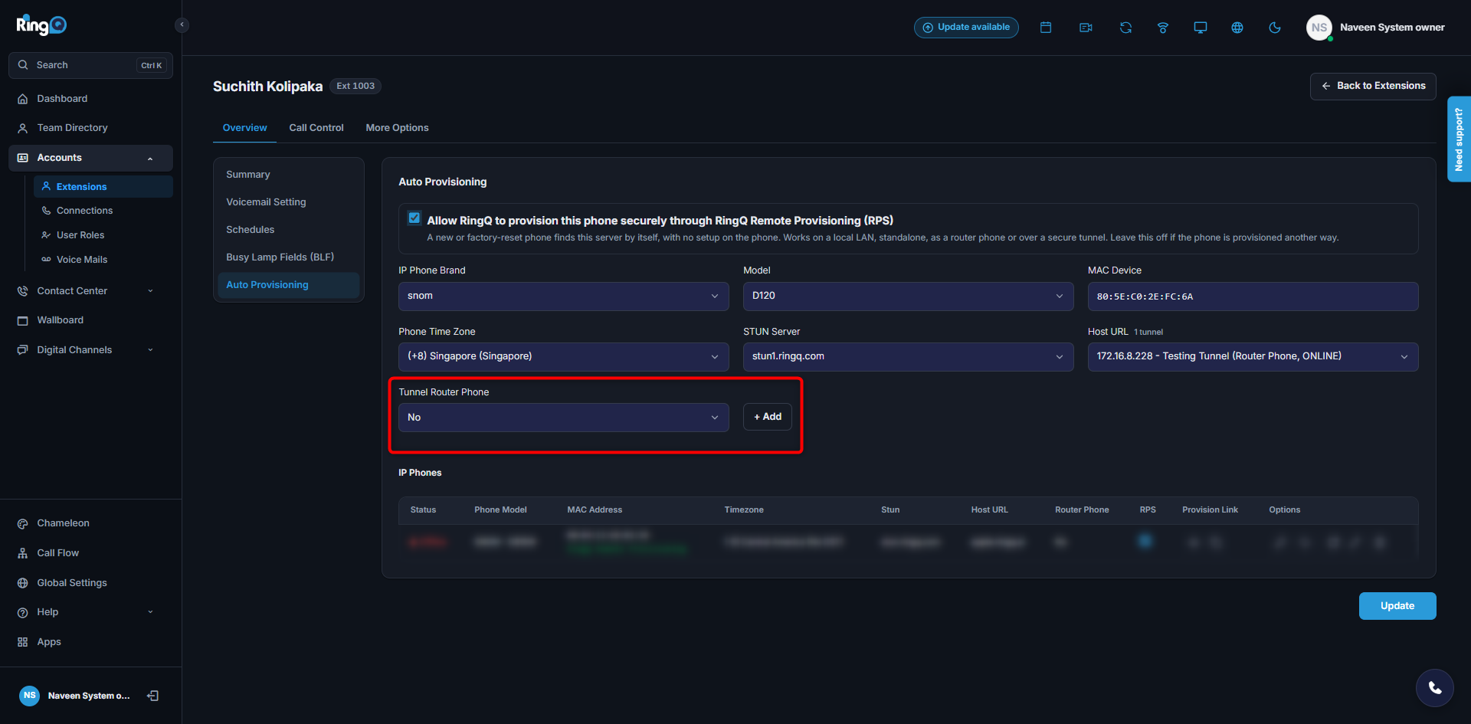Open Dashboard from sidebar
Screen dimensions: 1471x724
(x=90, y=99)
